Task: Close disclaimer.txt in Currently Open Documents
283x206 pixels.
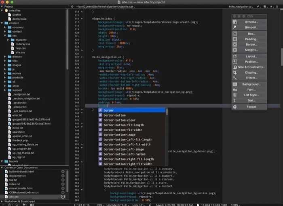Action: (63, 176)
